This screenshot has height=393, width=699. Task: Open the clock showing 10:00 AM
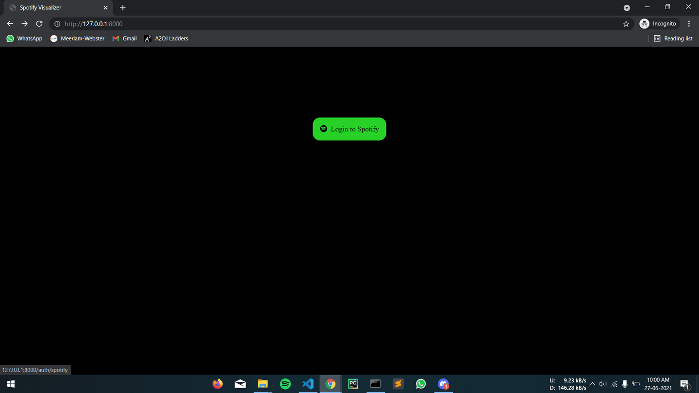[x=658, y=384]
